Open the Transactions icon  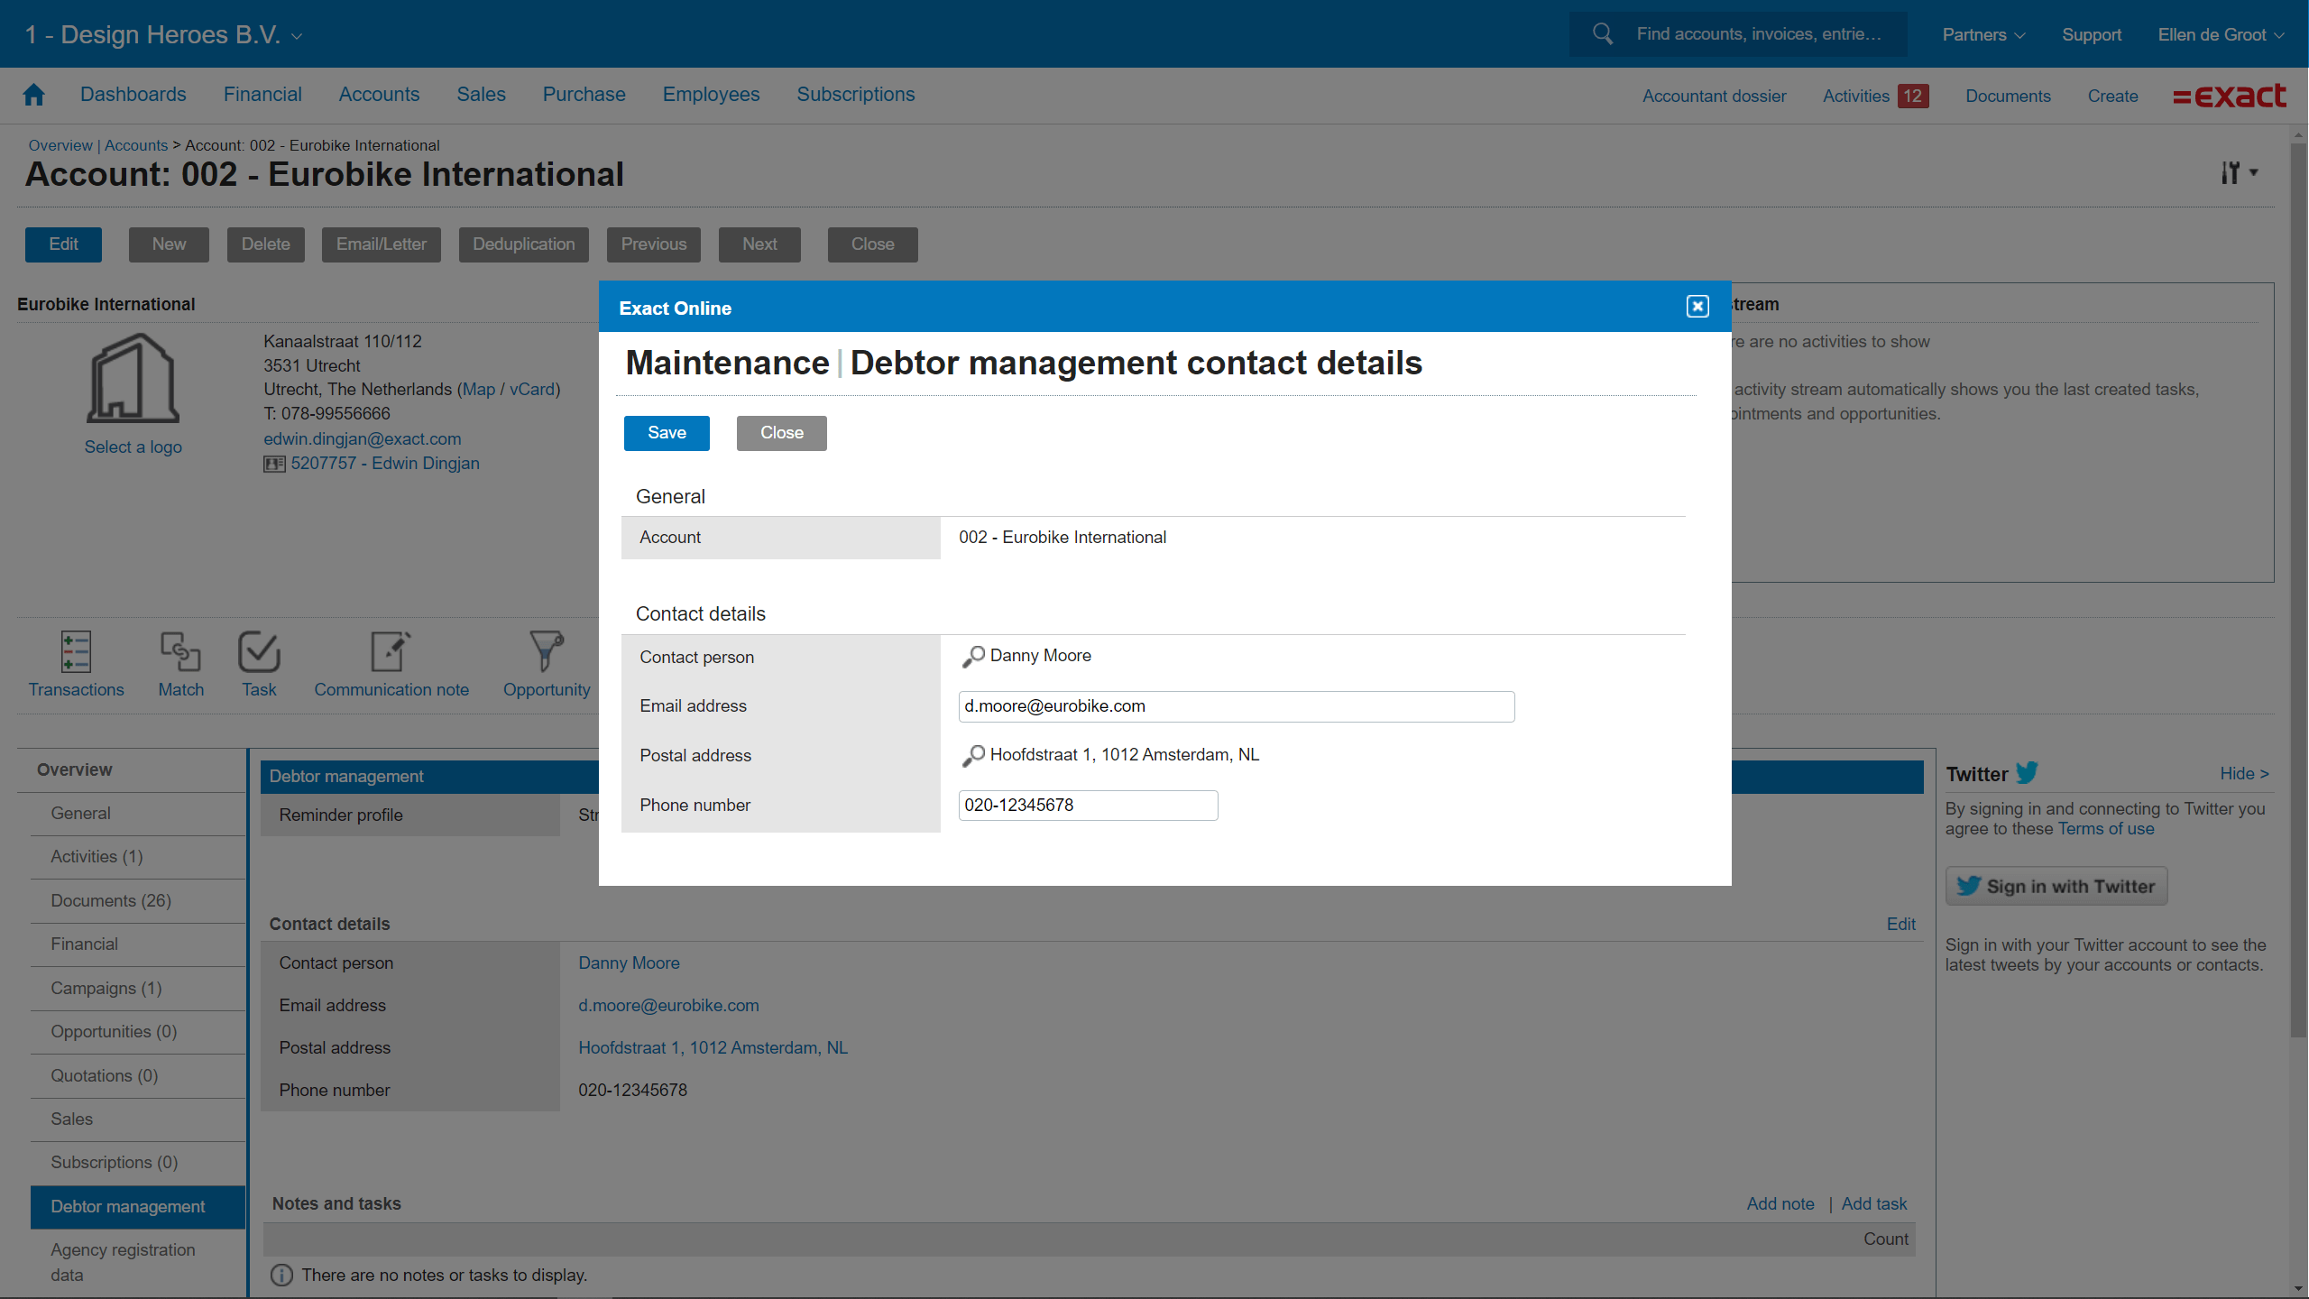click(76, 651)
